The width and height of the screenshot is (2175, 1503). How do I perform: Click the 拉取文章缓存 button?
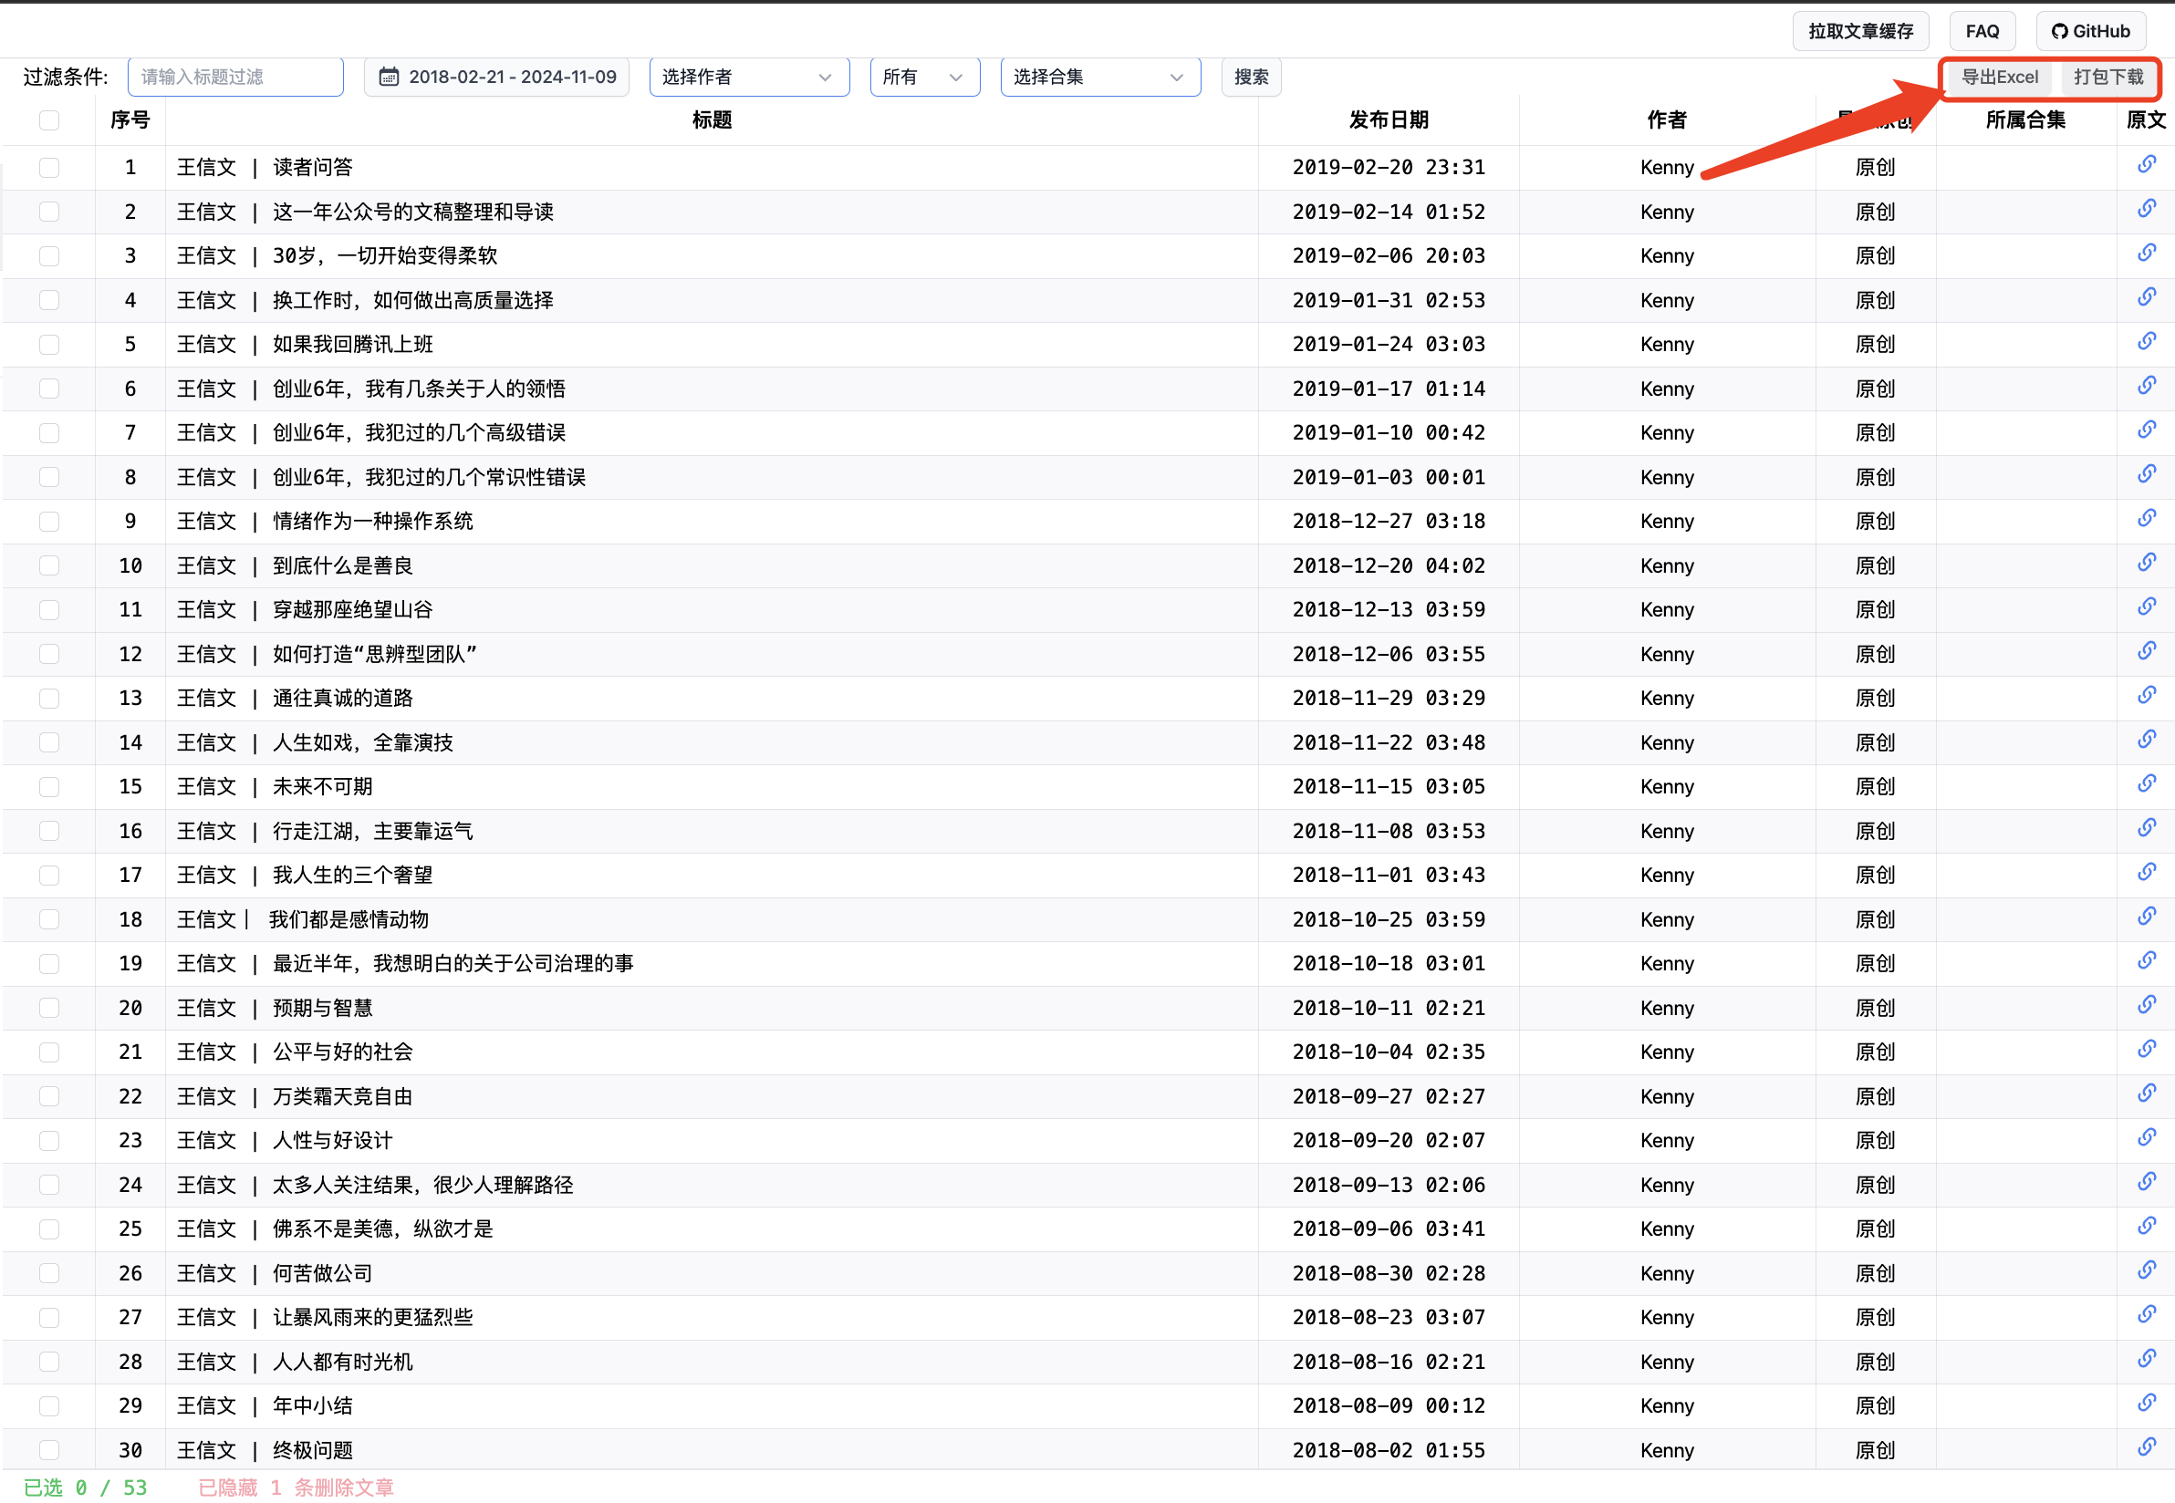pyautogui.click(x=1860, y=31)
